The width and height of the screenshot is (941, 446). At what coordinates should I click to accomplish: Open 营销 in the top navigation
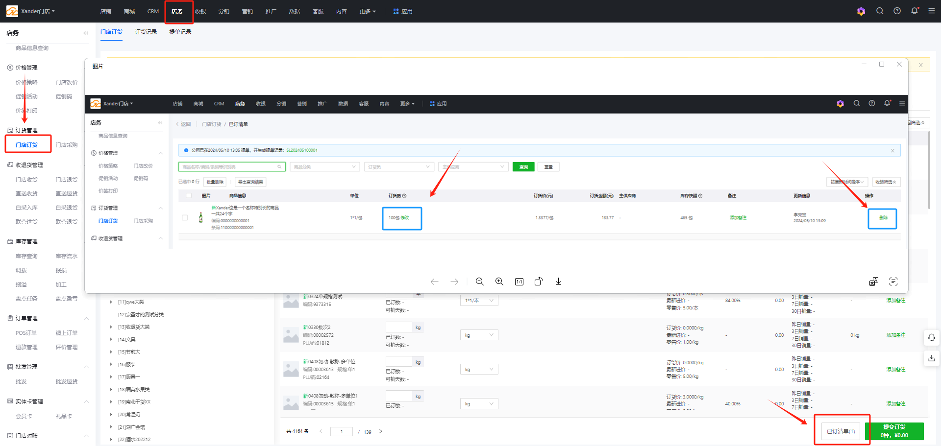coord(248,11)
